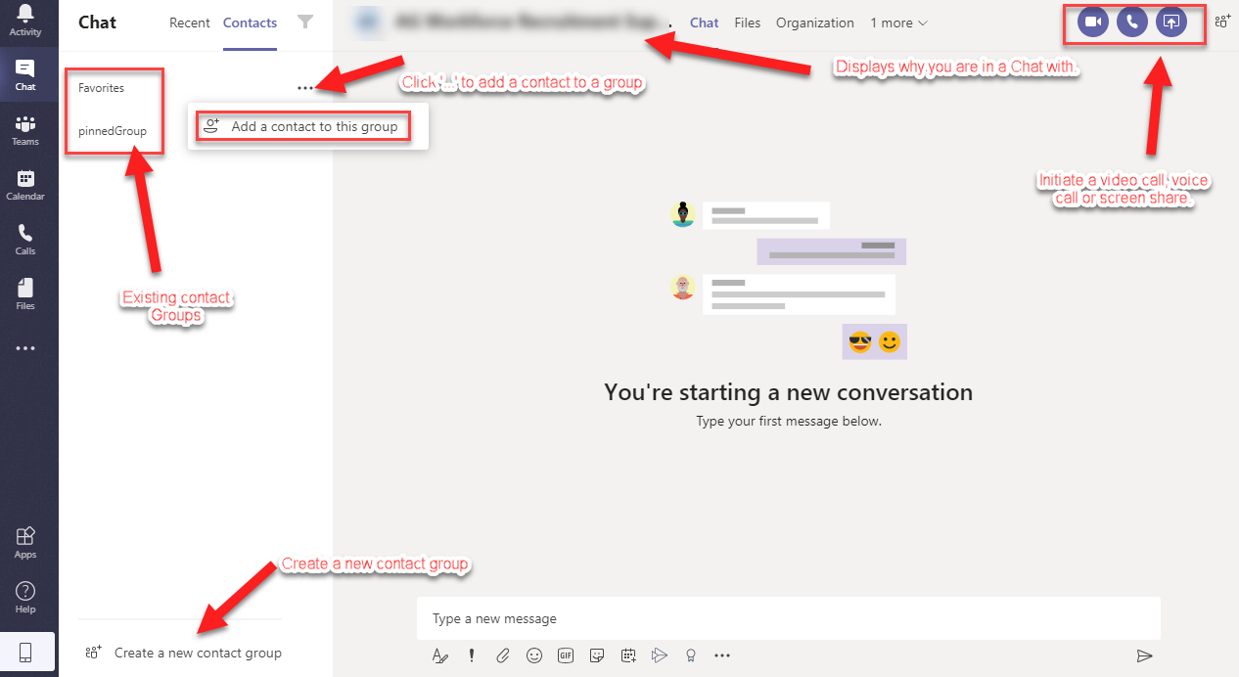Share your screen from the chat

click(x=1171, y=23)
